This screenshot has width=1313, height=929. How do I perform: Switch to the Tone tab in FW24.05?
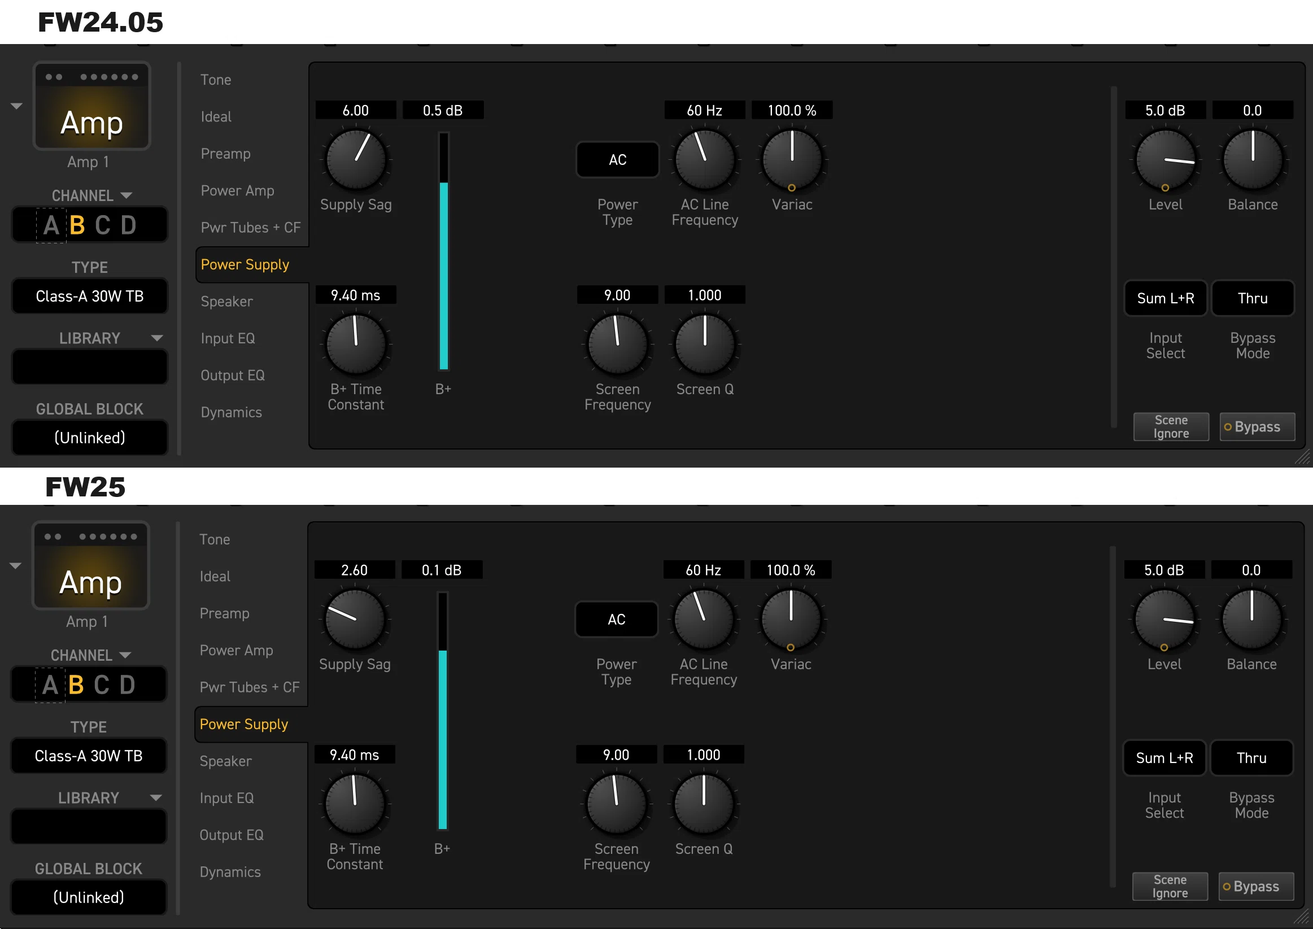(216, 80)
